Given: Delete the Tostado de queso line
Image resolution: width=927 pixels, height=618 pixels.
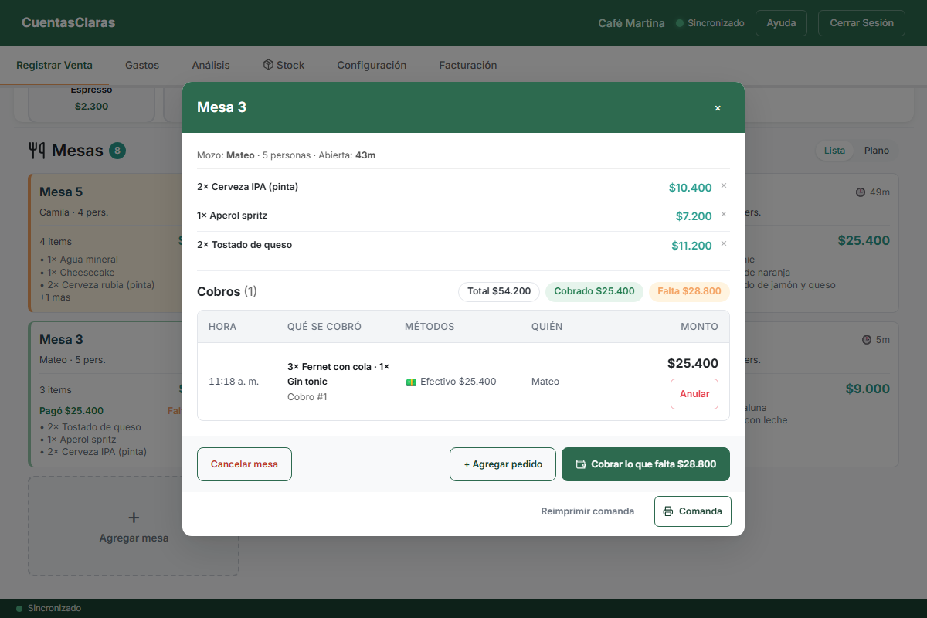Looking at the screenshot, I should 724,244.
